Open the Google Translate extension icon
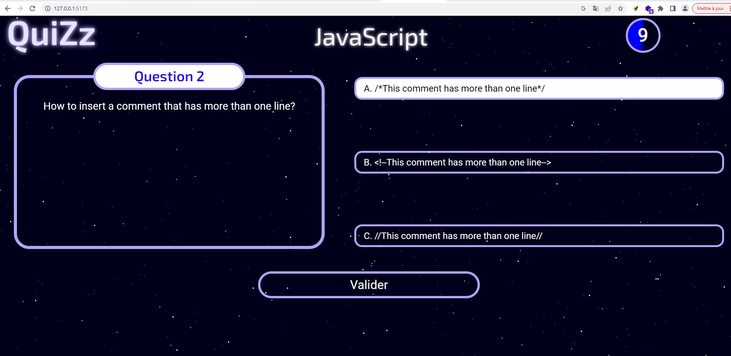 click(595, 8)
